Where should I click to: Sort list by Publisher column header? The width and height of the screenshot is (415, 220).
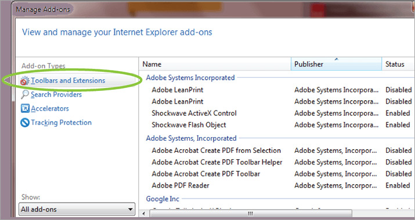pos(336,64)
